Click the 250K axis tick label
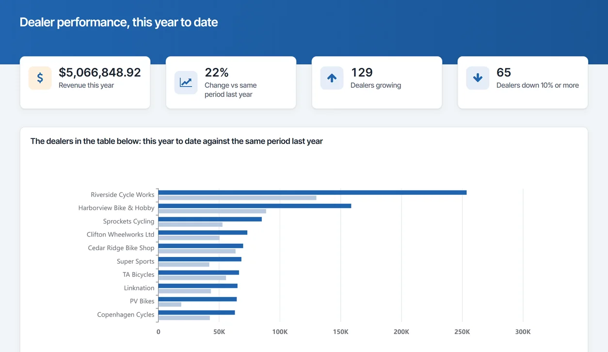This screenshot has height=352, width=608. click(462, 332)
